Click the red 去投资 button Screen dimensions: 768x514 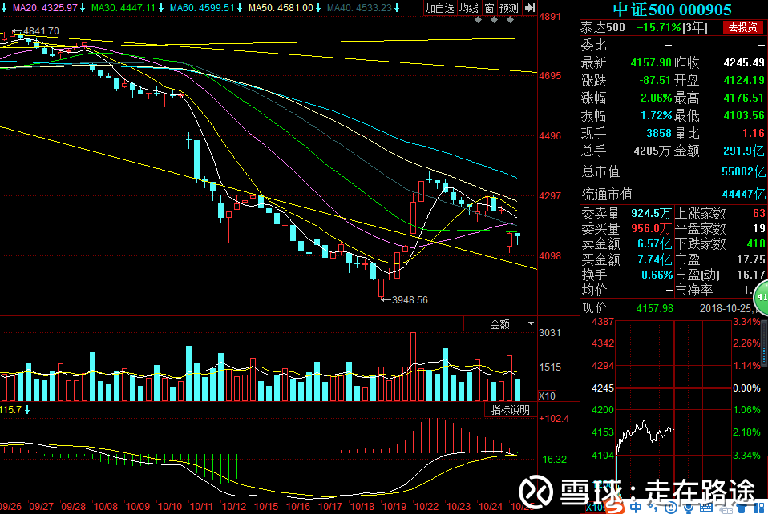coord(742,27)
